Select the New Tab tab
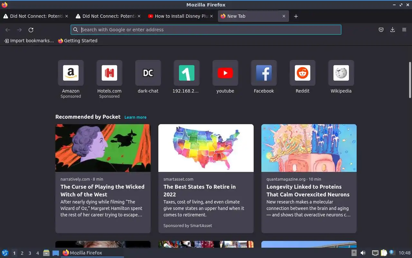412x258 pixels. click(x=253, y=16)
